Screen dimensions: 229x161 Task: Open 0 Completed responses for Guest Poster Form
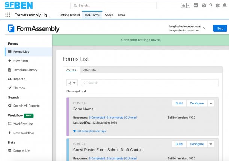tap(97, 158)
